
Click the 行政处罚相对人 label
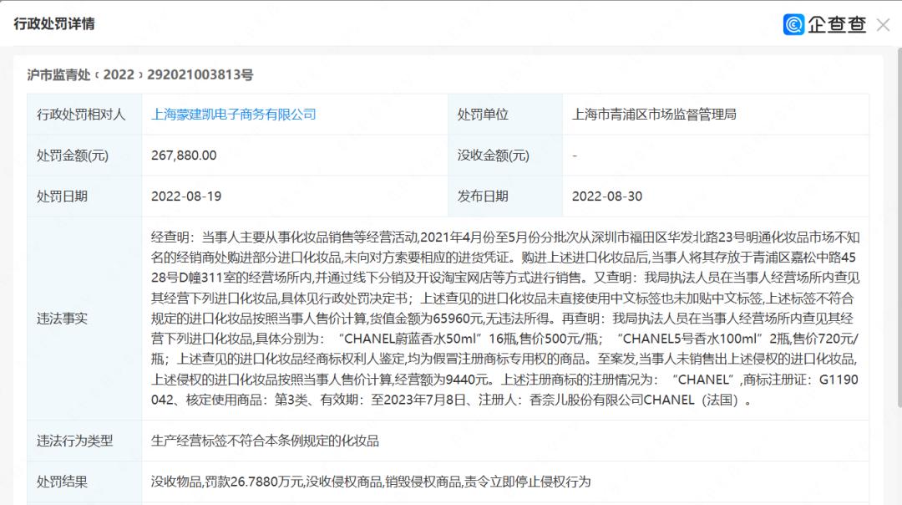(80, 115)
